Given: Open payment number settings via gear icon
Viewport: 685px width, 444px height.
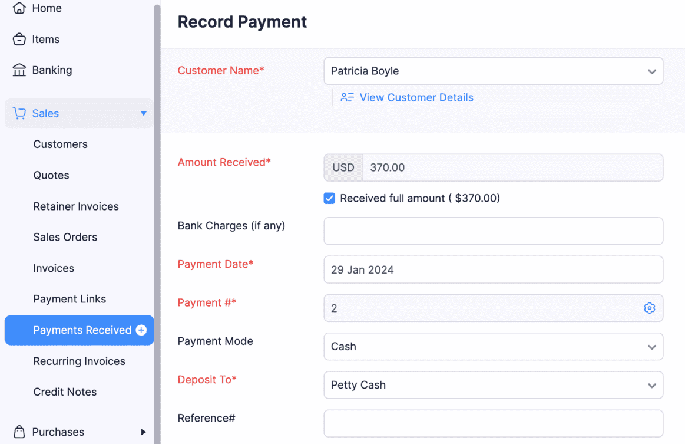Looking at the screenshot, I should coord(649,308).
